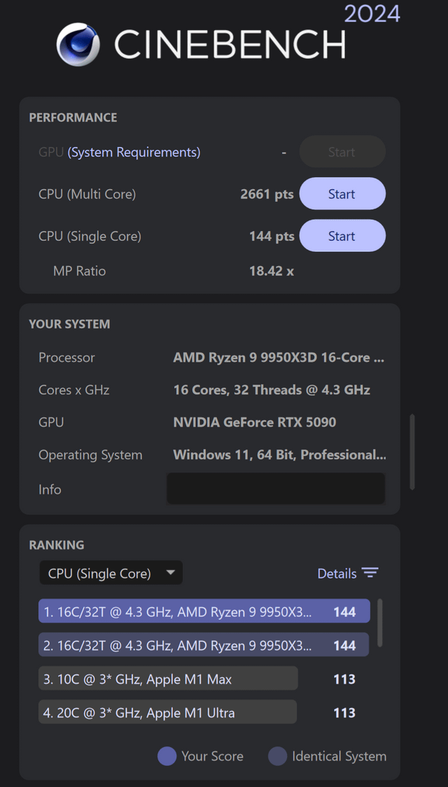Viewport: 448px width, 787px height.
Task: Select the Apple M1 Ultra ranking entry
Action: pyautogui.click(x=167, y=712)
